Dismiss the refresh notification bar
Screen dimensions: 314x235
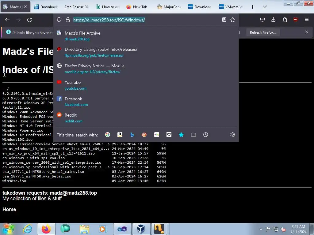[307, 32]
